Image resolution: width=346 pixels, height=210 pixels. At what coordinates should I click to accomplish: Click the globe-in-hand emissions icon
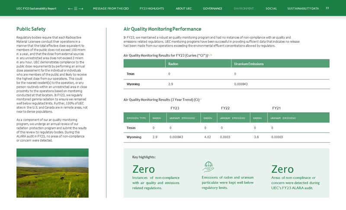point(208,167)
